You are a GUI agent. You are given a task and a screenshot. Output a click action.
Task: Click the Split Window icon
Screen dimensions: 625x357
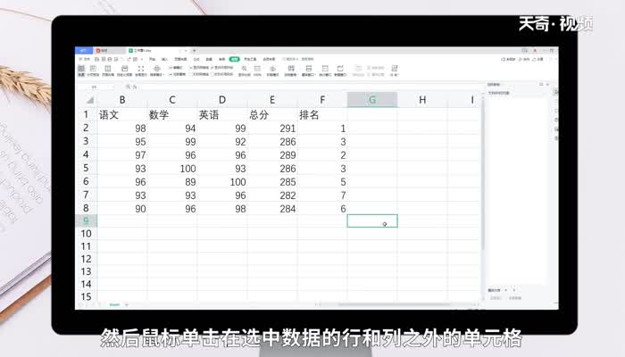pos(325,68)
